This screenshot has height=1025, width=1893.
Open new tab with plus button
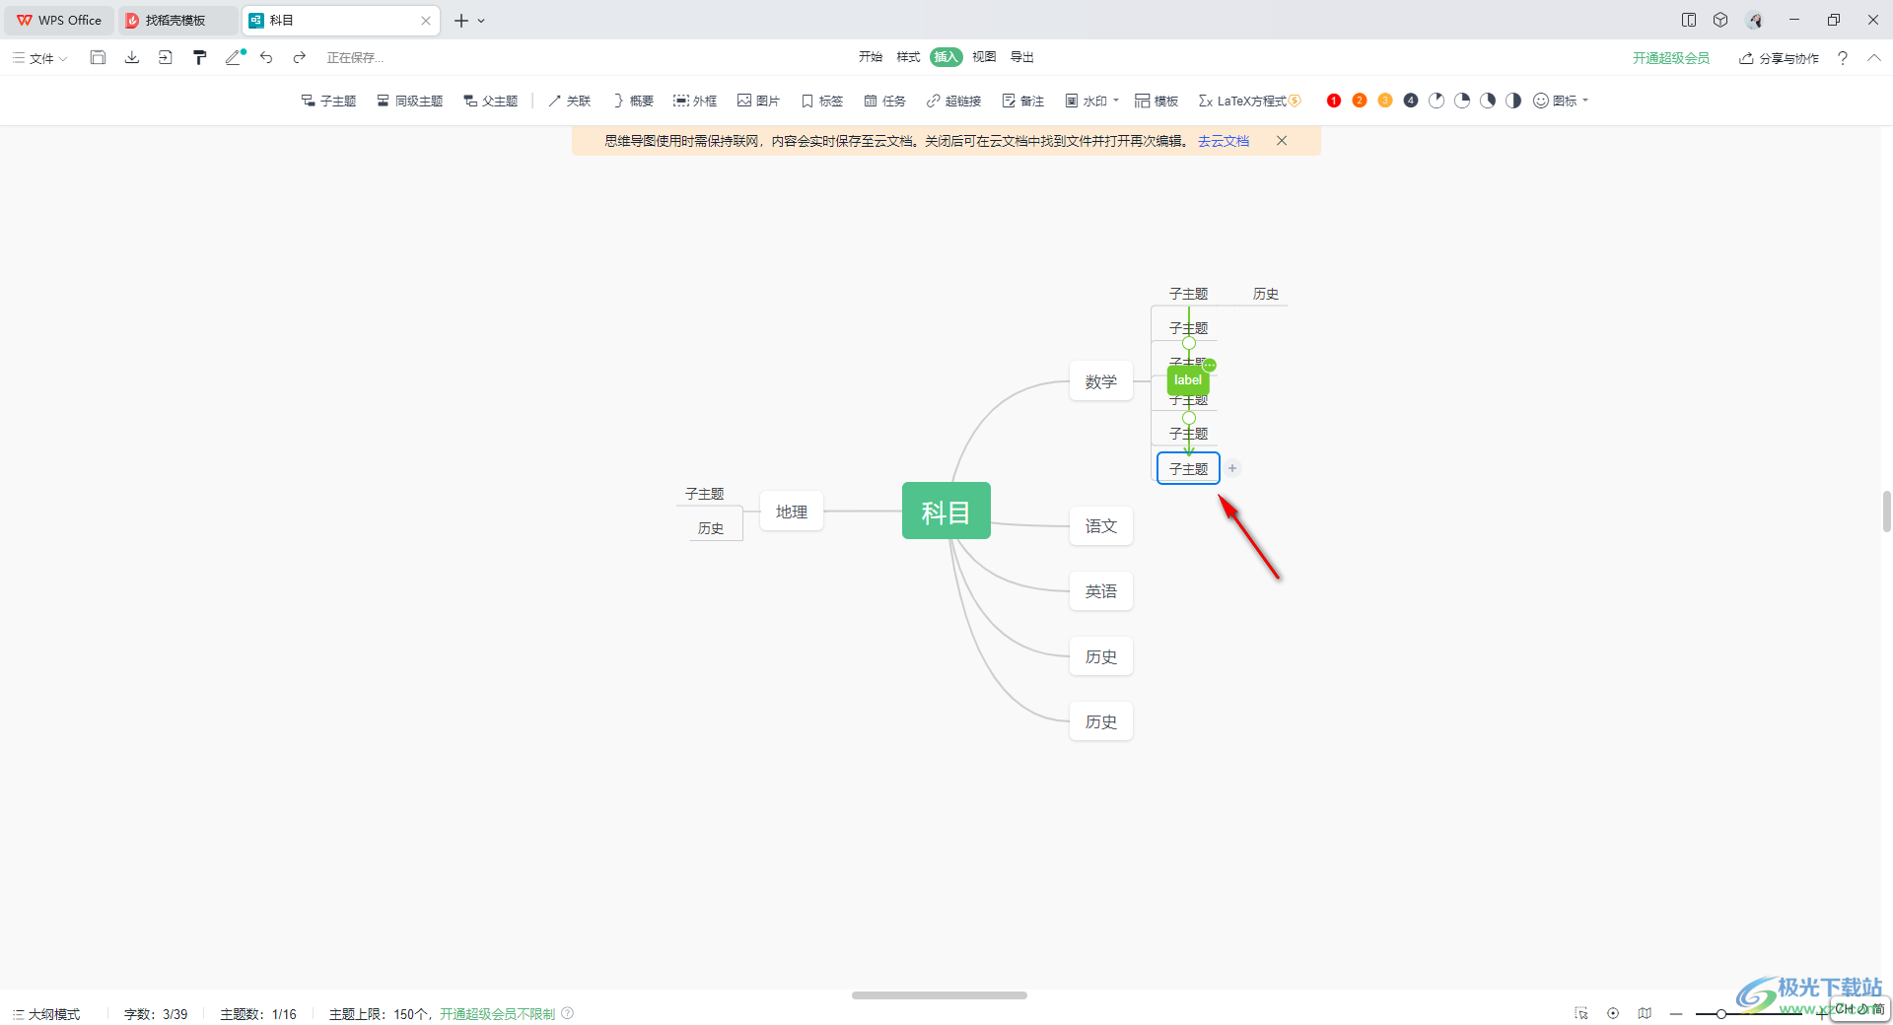[460, 21]
